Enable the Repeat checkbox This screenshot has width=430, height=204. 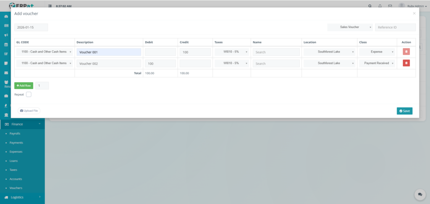click(x=29, y=94)
